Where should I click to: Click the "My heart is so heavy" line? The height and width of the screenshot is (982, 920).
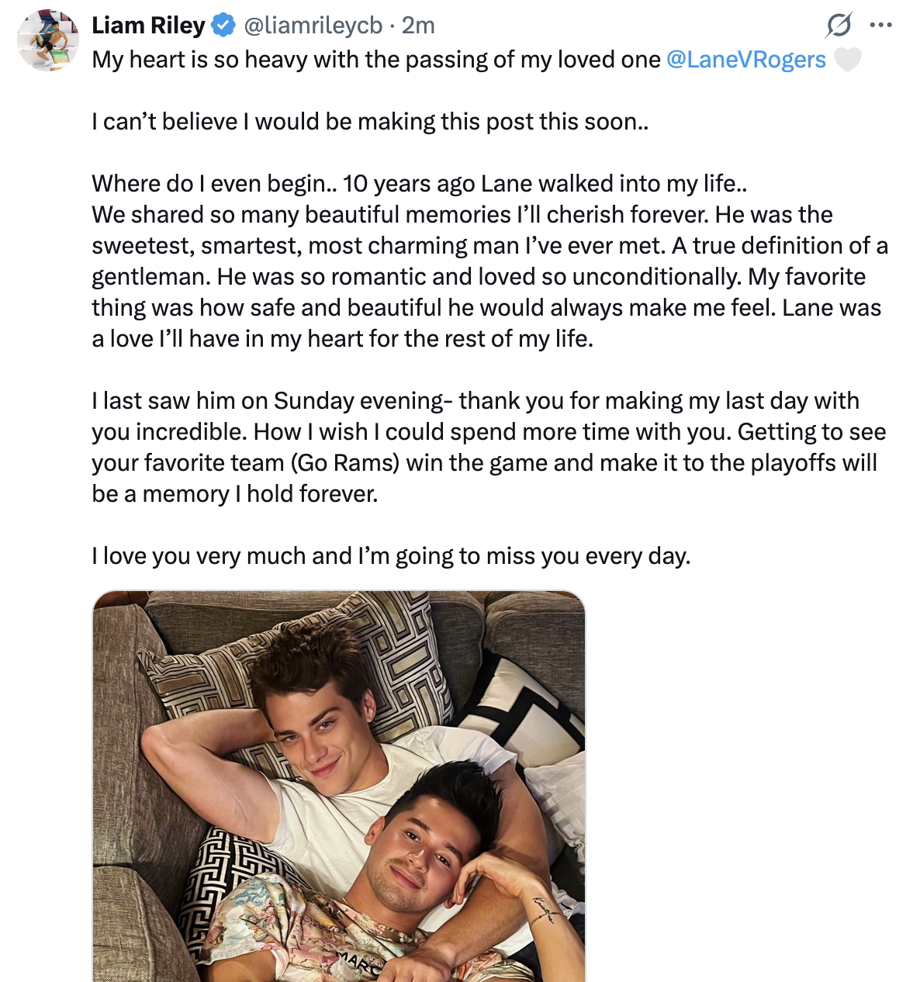tap(376, 60)
